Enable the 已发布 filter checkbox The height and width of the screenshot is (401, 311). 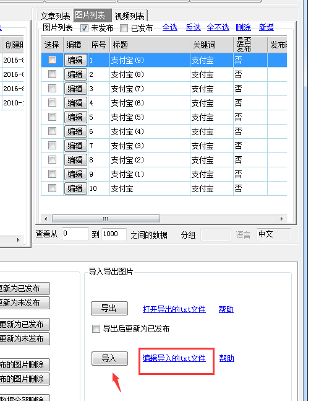[x=124, y=28]
